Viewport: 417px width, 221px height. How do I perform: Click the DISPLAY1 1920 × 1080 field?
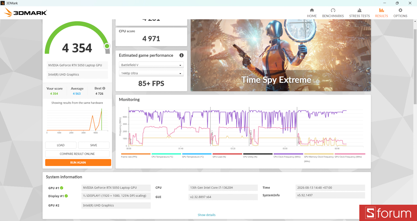(116, 196)
